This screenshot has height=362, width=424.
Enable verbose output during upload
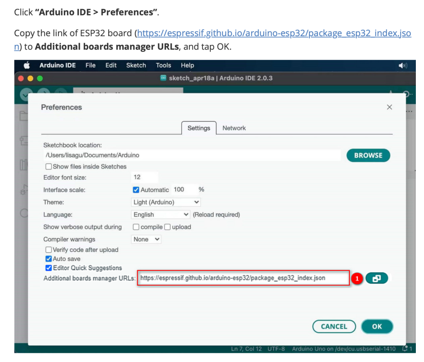pyautogui.click(x=168, y=227)
